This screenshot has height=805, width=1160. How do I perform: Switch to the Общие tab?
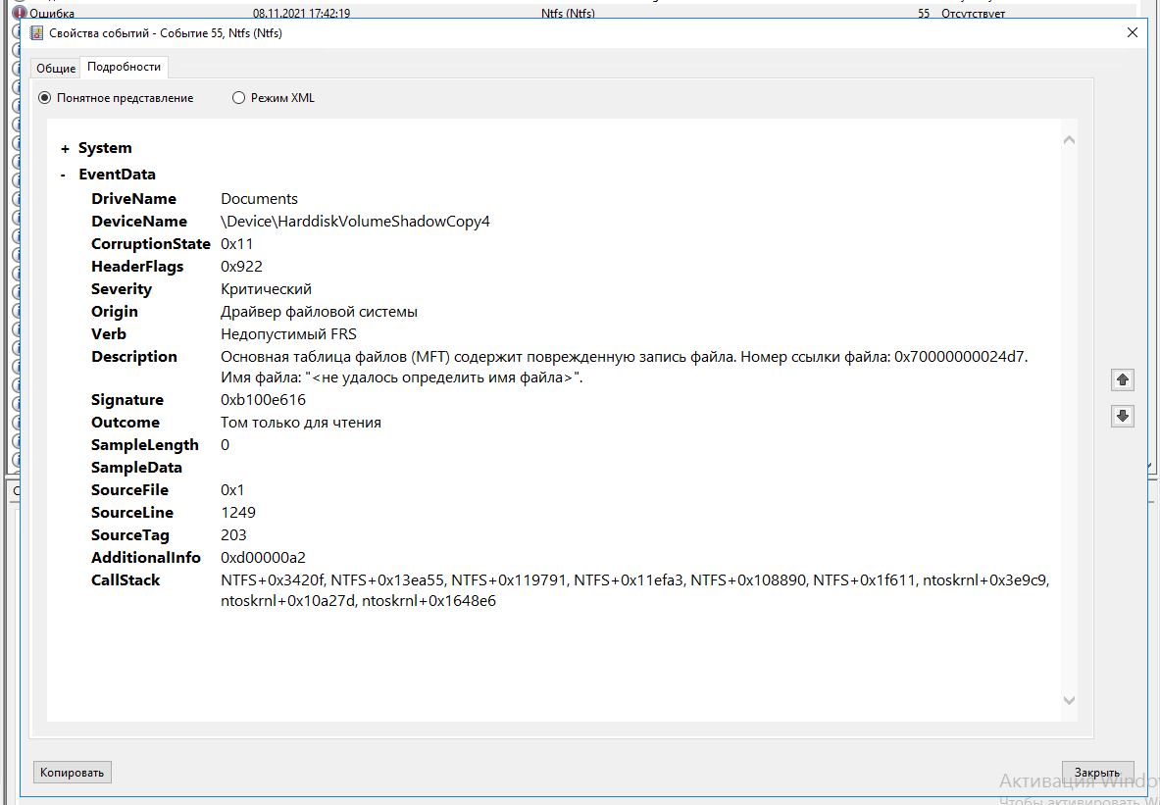(x=56, y=68)
